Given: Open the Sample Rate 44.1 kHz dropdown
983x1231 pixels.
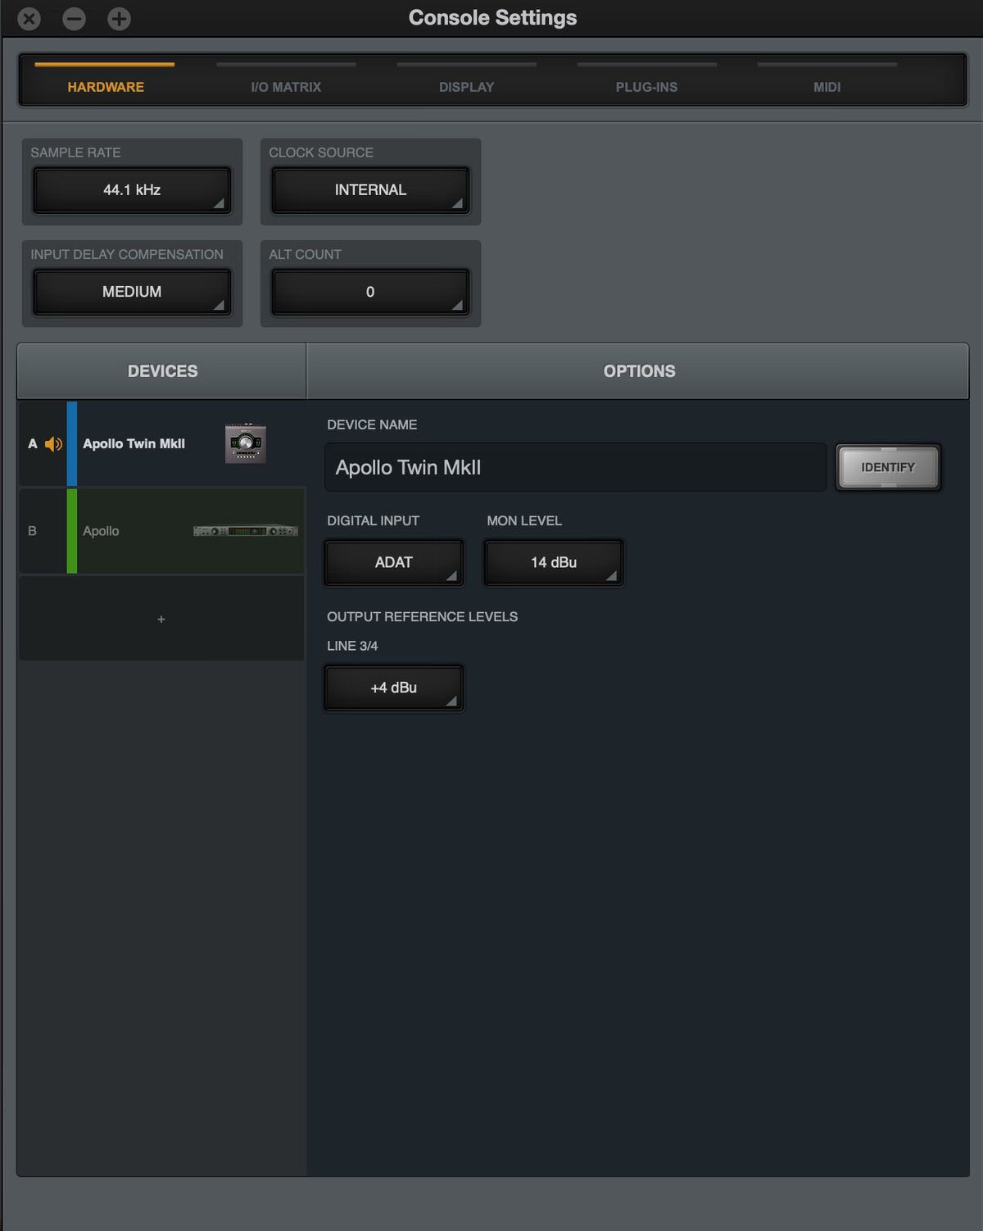Looking at the screenshot, I should (132, 190).
